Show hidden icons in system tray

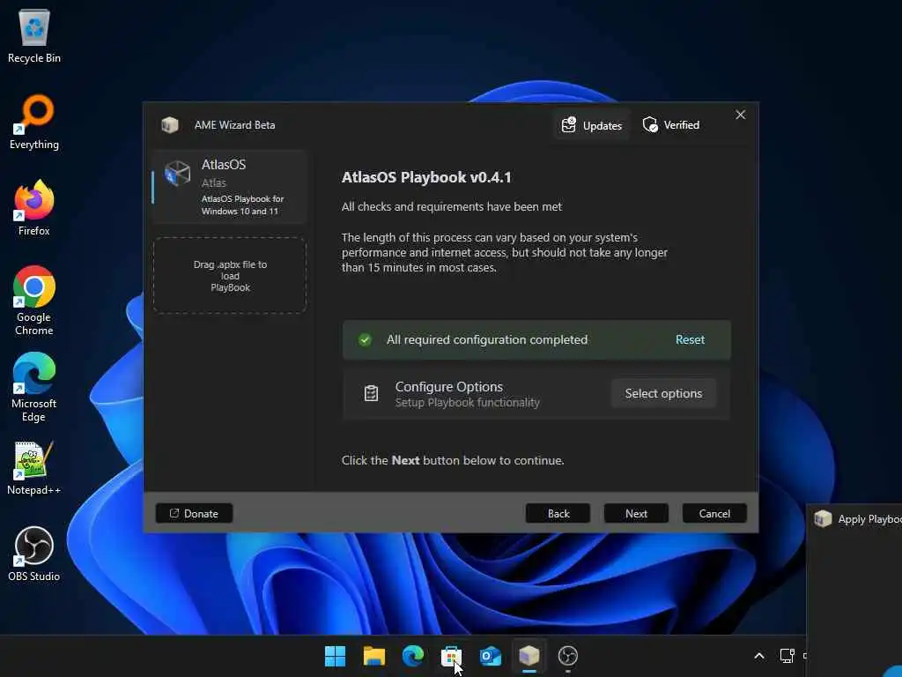pos(759,656)
